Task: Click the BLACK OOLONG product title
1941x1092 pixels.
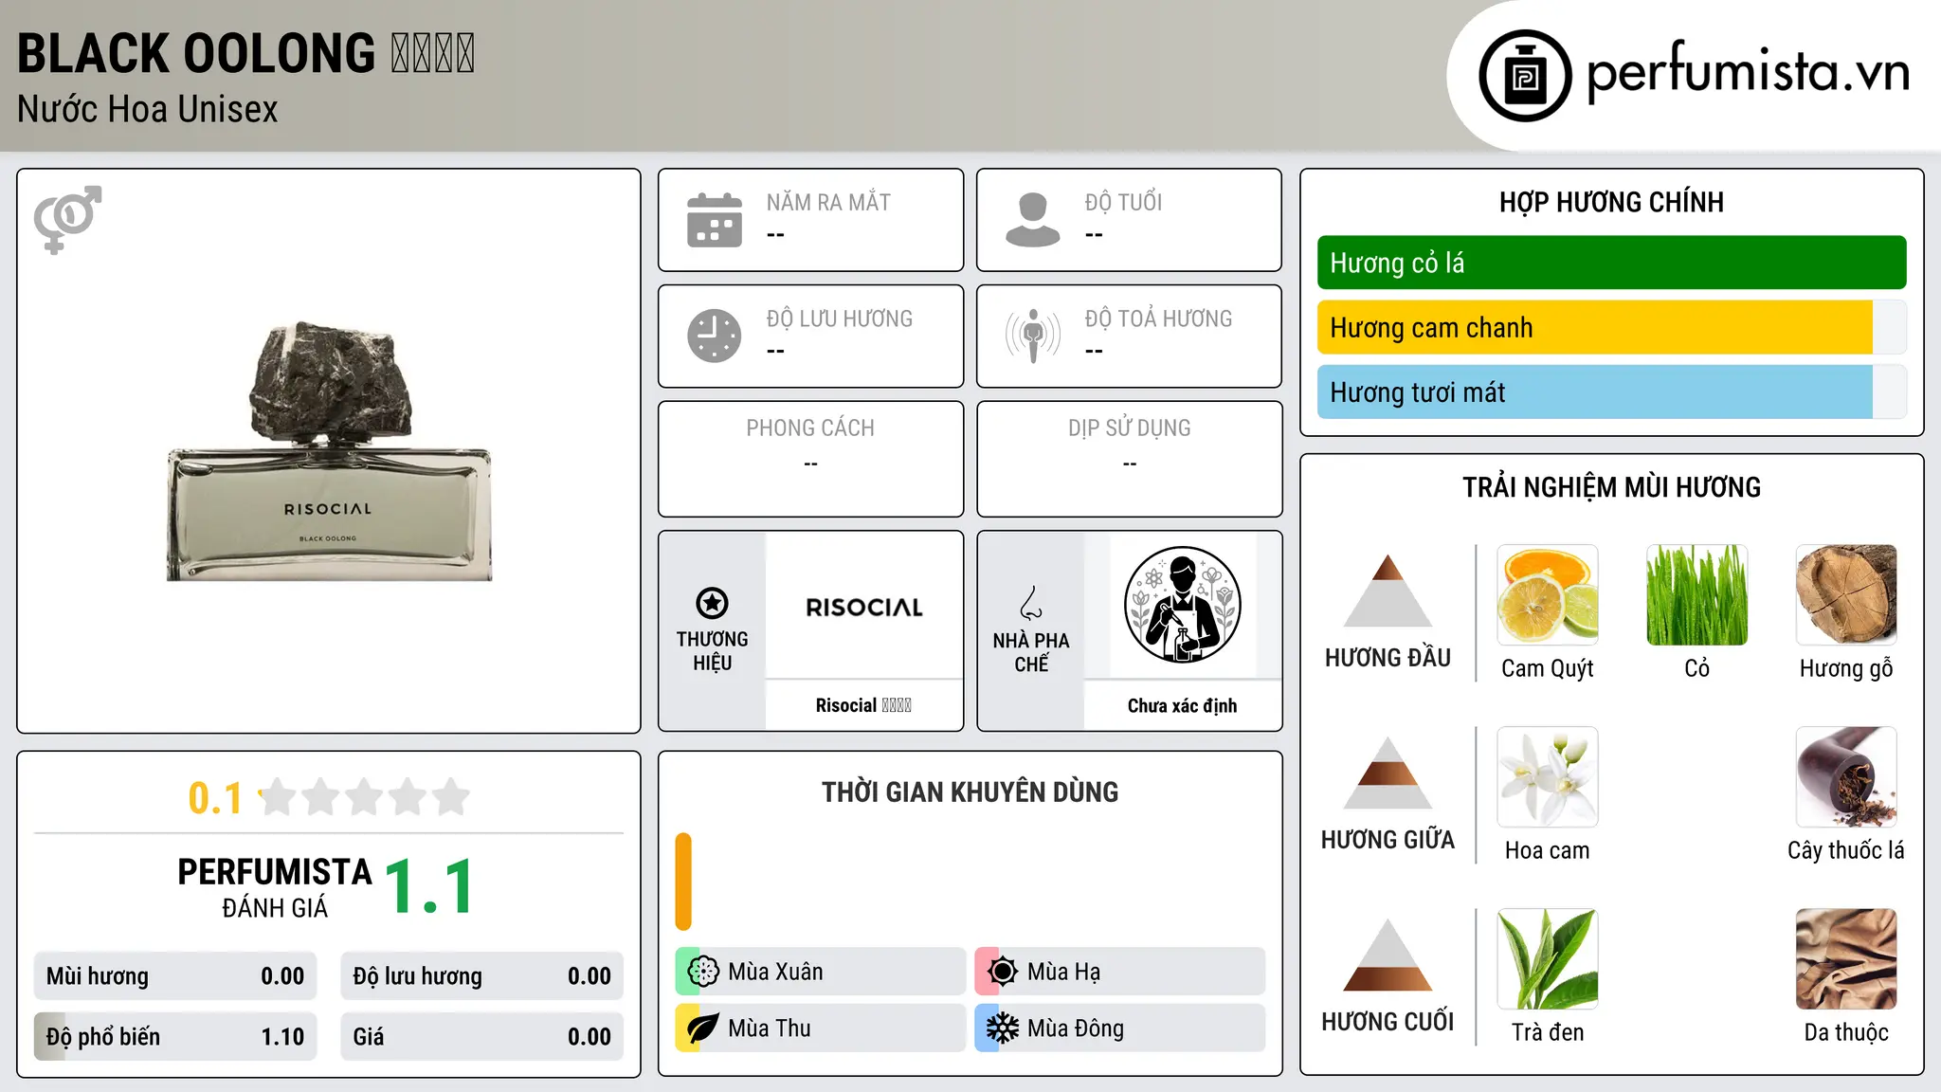Action: pyautogui.click(x=245, y=53)
